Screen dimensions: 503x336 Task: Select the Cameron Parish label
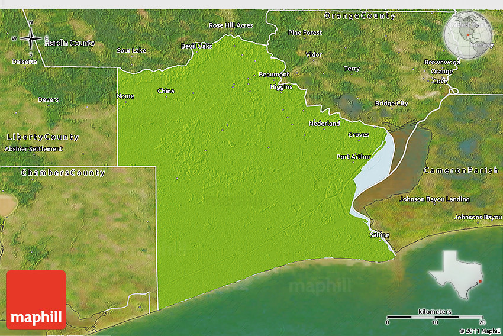click(461, 170)
